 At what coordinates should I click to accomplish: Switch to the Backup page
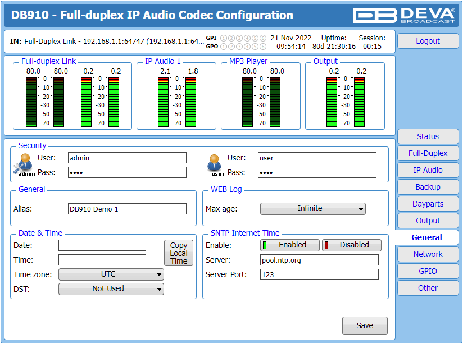(428, 187)
